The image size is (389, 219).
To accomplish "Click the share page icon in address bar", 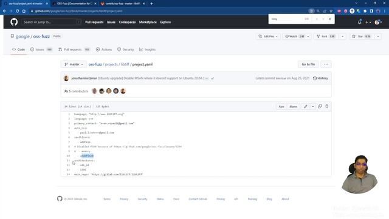I will pyautogui.click(x=325, y=11).
